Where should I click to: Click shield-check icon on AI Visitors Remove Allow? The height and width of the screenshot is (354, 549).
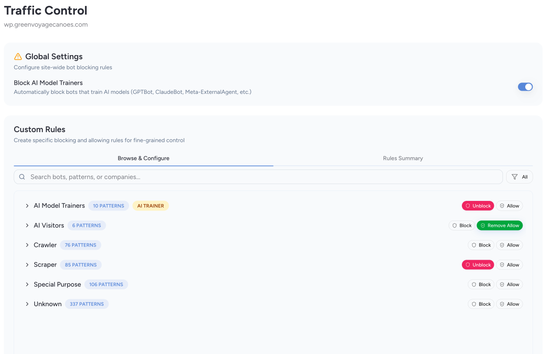point(483,226)
